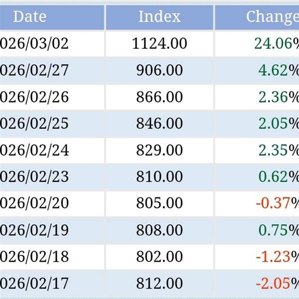Select the 906.00 index value
299x299 pixels.
159,70
